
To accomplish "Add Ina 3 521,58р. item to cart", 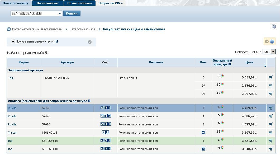I will click(x=271, y=141).
